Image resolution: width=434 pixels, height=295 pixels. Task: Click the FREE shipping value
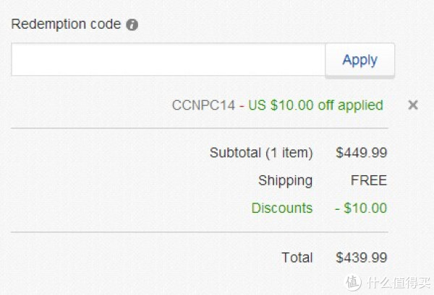coord(369,181)
